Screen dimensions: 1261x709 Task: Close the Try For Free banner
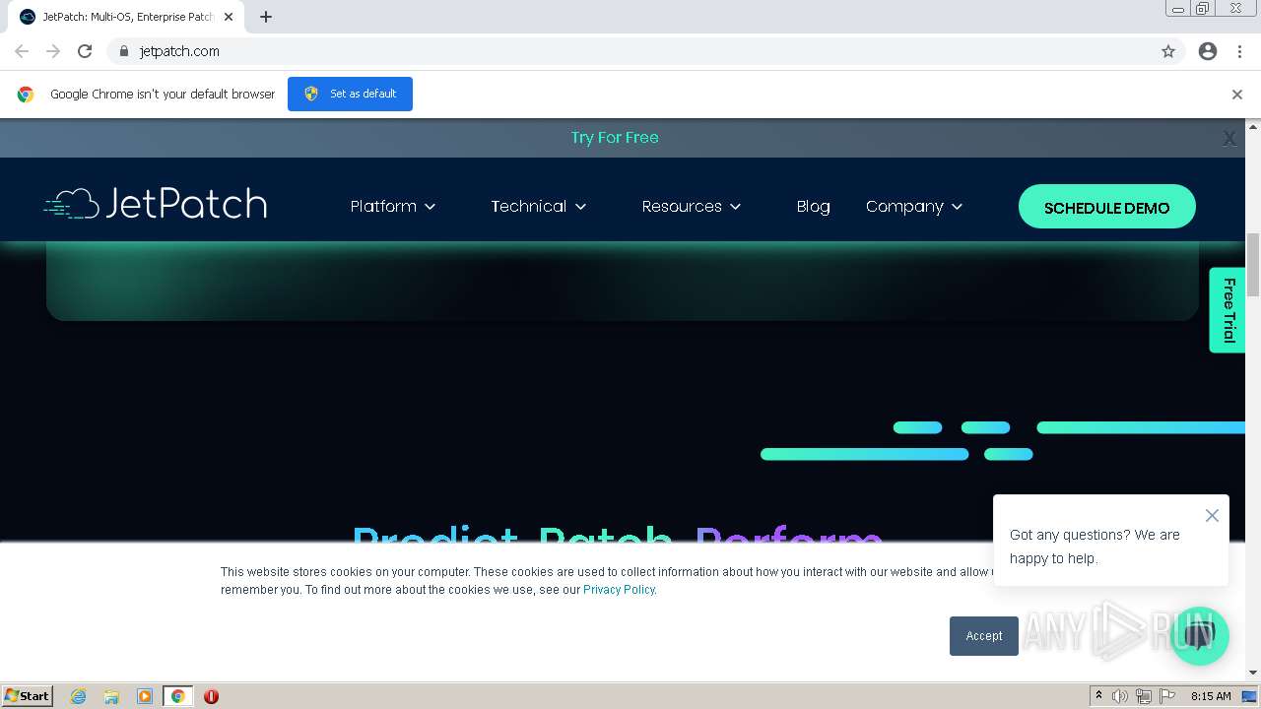1229,139
